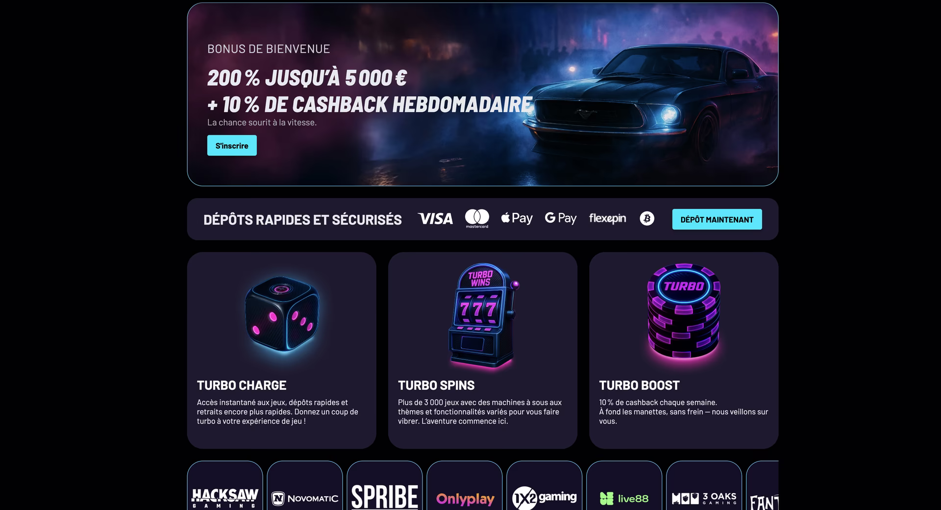Choose the Apple Pay logo
The width and height of the screenshot is (941, 510).
point(517,218)
